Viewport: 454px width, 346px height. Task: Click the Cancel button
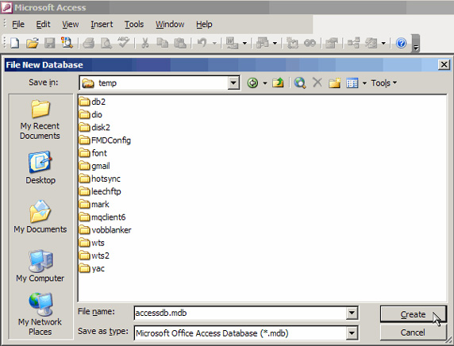(413, 333)
